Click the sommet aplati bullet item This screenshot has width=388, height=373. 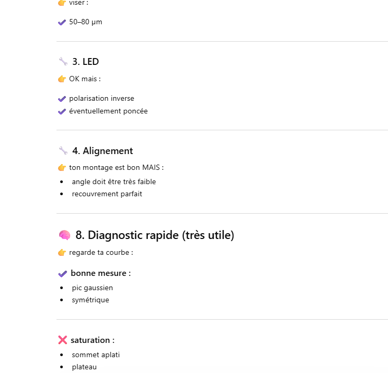tap(96, 355)
